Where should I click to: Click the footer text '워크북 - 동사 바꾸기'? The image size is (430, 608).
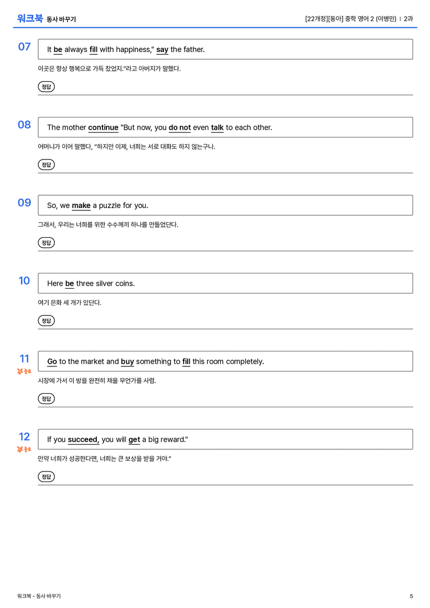(x=39, y=596)
